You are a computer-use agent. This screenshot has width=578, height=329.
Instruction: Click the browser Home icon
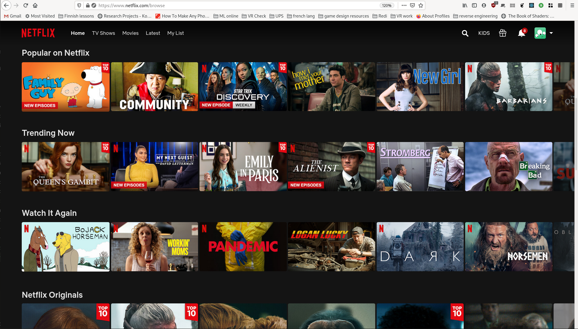click(35, 5)
